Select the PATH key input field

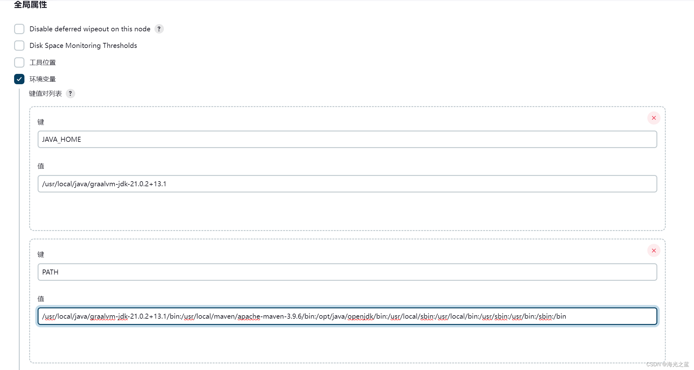click(x=347, y=272)
